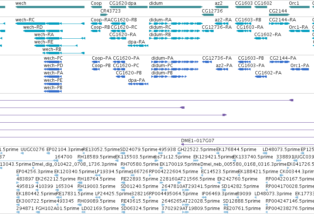Select protein CG12736-PA
The height and width of the screenshot is (214, 314).
click(x=207, y=62)
